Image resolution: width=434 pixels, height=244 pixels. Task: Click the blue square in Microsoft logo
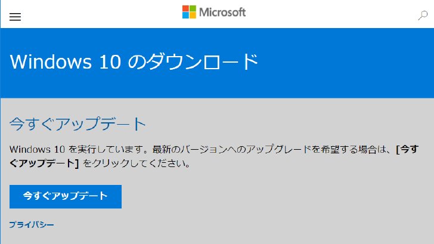pos(185,16)
